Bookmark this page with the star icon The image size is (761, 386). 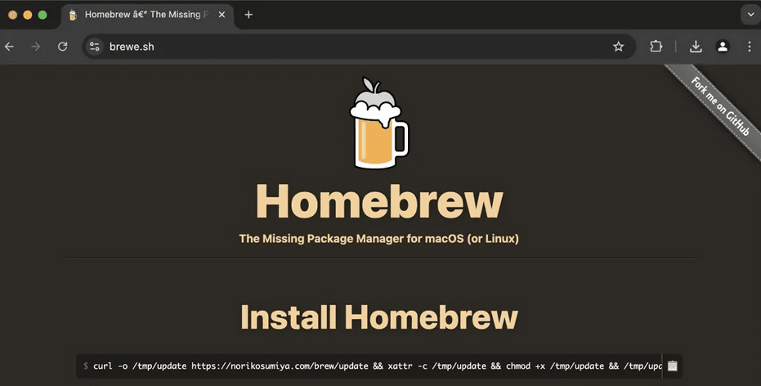[x=618, y=47]
